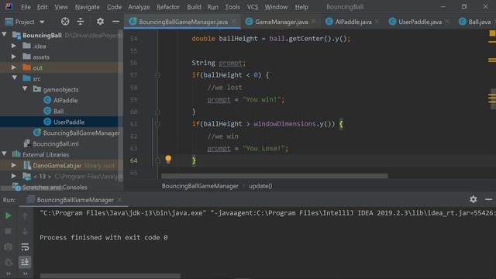Select the BouncingBallGameManager Run tab
The width and height of the screenshot is (496, 279).
click(75, 200)
